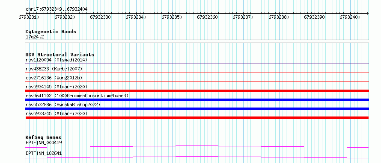Image resolution: width=381 pixels, height=163 pixels.
Task: Click the thick blue bar under esv3641102
Action: pos(197,100)
